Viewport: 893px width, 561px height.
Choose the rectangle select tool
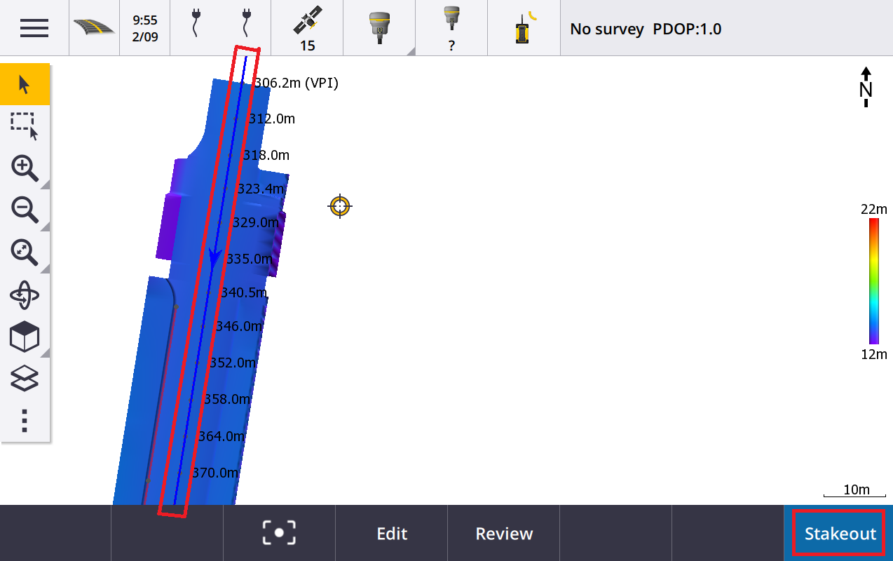pyautogui.click(x=25, y=126)
